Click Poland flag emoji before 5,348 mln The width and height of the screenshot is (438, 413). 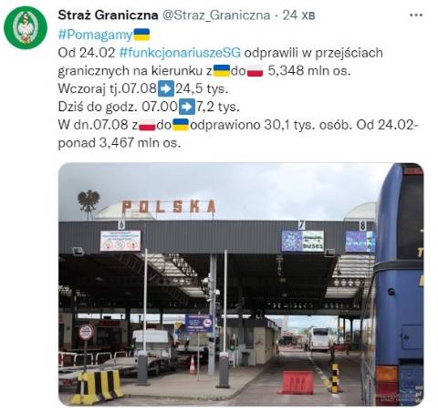pos(255,71)
